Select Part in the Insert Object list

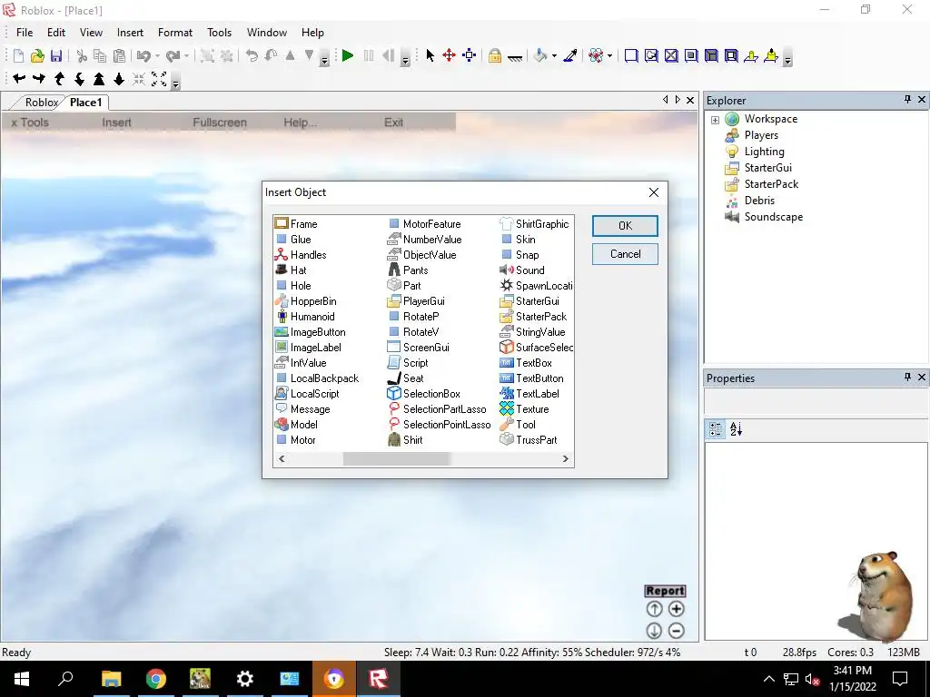(404, 286)
